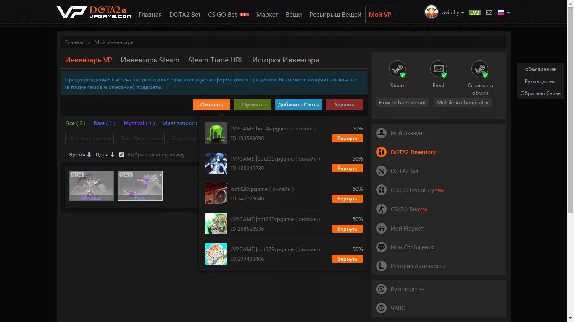Click bot201vpgame anime avatar
This screenshot has height=322, width=574.
click(216, 164)
